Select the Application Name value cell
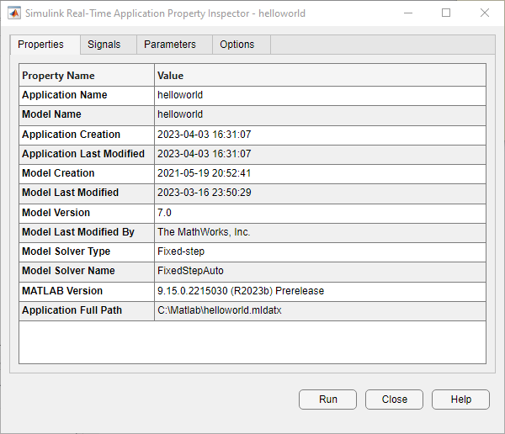Image resolution: width=505 pixels, height=434 pixels. tap(320, 95)
